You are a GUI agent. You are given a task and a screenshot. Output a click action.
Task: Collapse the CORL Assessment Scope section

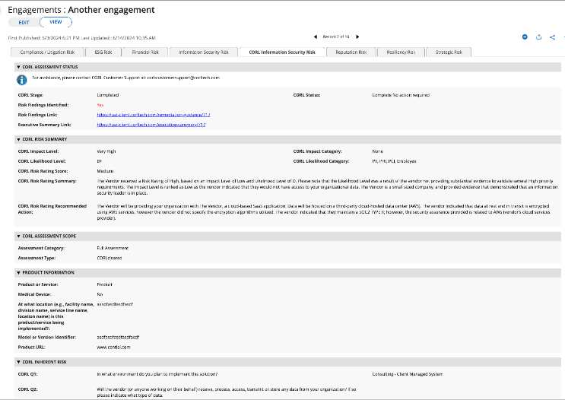18,237
